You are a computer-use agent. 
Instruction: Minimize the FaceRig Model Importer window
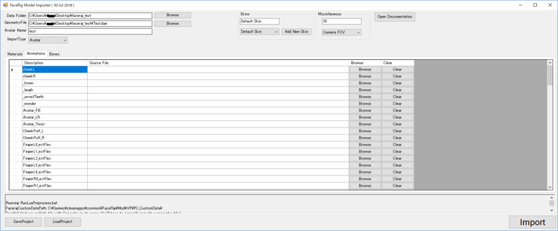[x=520, y=5]
